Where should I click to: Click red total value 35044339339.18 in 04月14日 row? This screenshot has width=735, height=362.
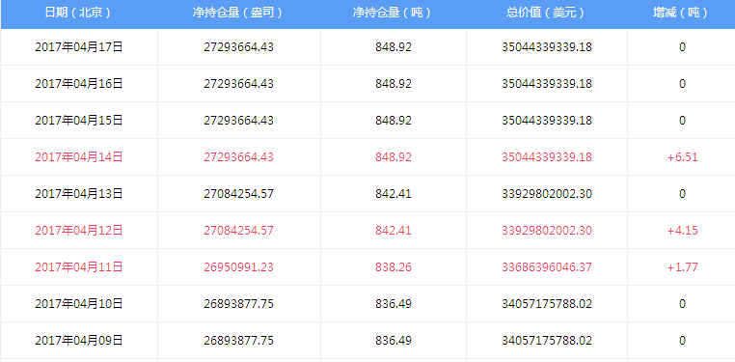coord(547,157)
